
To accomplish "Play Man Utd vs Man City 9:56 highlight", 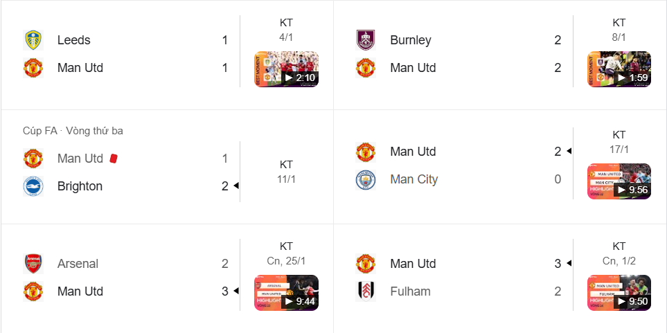I will [619, 181].
